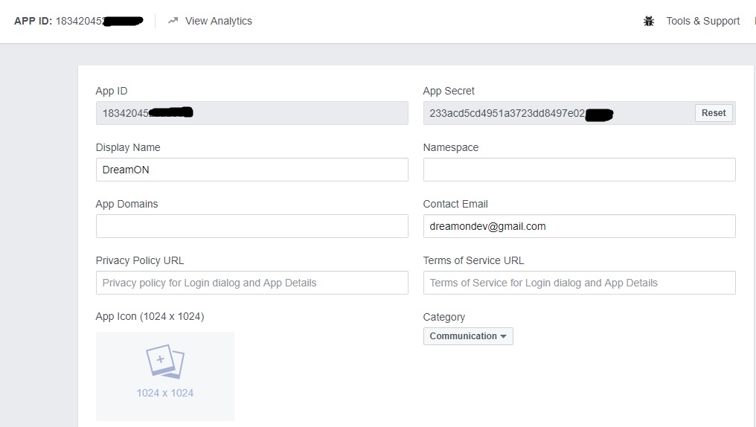Focus the Privacy Policy URL field
The width and height of the screenshot is (756, 427).
252,283
